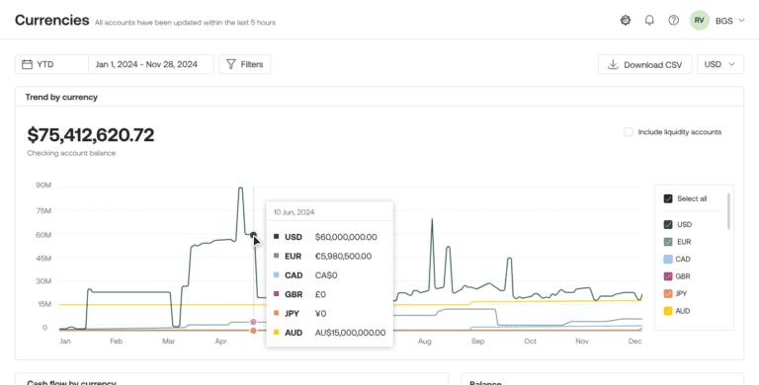
Task: Click the CAD row value CA$0 in tooltip
Action: click(326, 275)
